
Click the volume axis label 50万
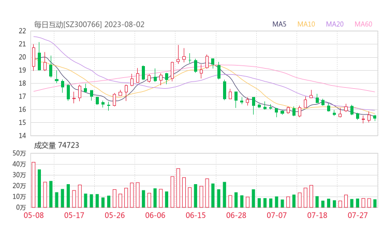point(19,153)
